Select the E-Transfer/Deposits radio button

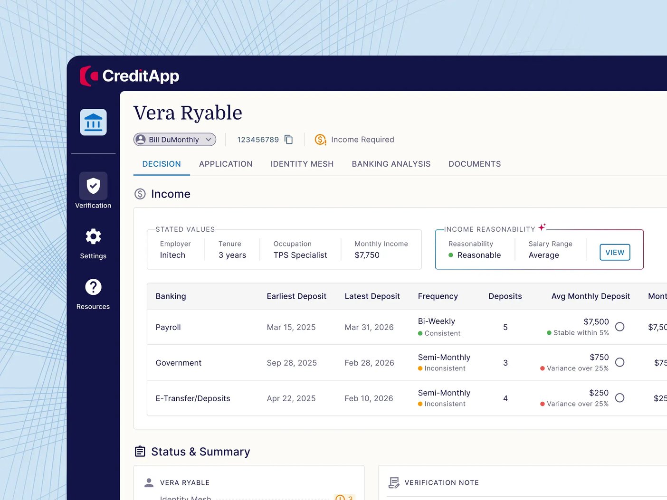point(619,398)
